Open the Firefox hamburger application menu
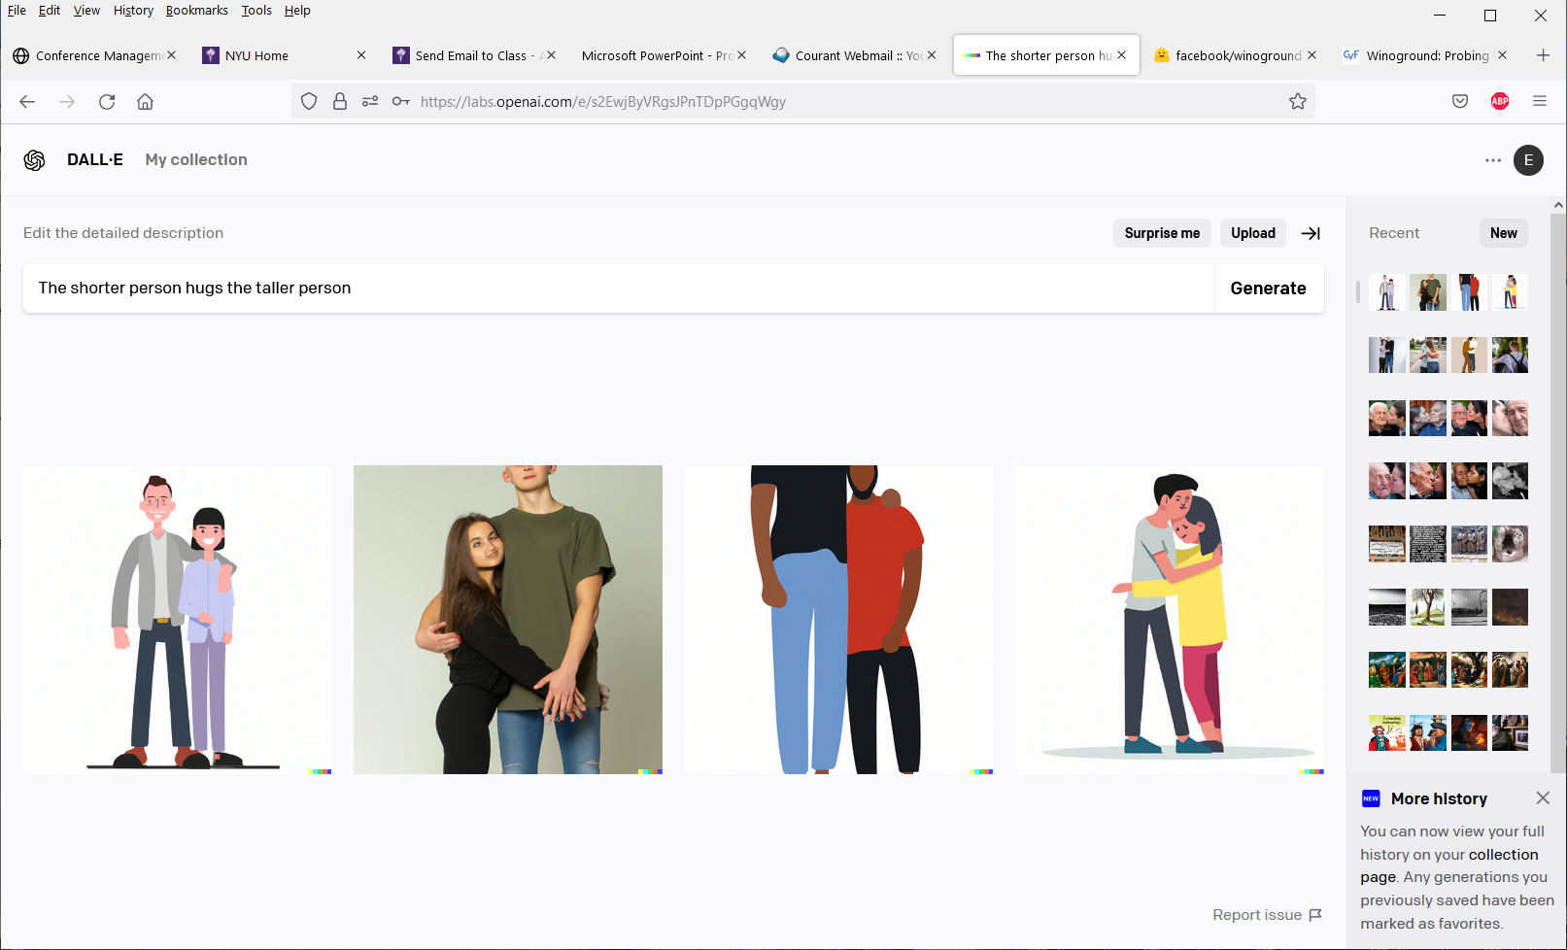Screen dimensions: 1567x950 click(1539, 102)
